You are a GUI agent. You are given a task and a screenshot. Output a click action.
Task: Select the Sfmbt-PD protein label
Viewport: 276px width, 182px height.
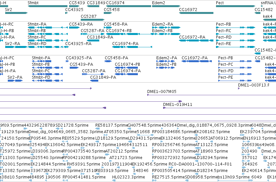(x=41, y=77)
